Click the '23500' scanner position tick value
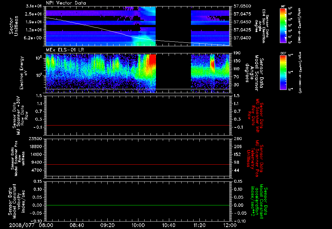 [35, 139]
